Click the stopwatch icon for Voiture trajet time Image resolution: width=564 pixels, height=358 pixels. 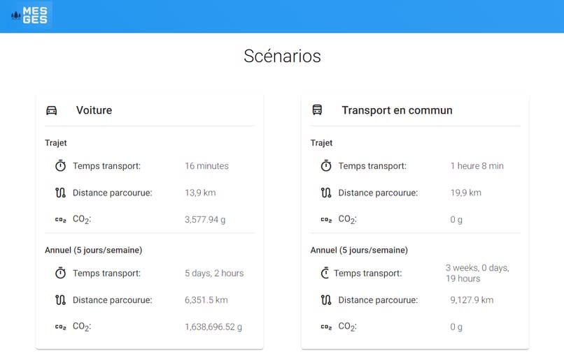point(60,165)
